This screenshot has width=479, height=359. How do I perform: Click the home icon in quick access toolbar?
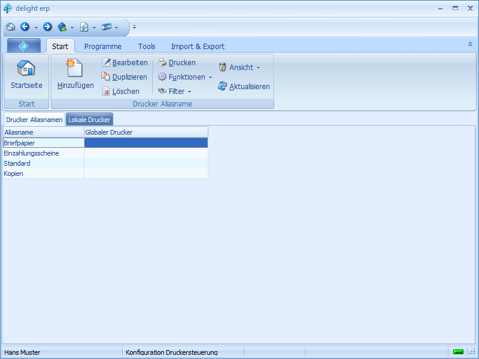10,27
